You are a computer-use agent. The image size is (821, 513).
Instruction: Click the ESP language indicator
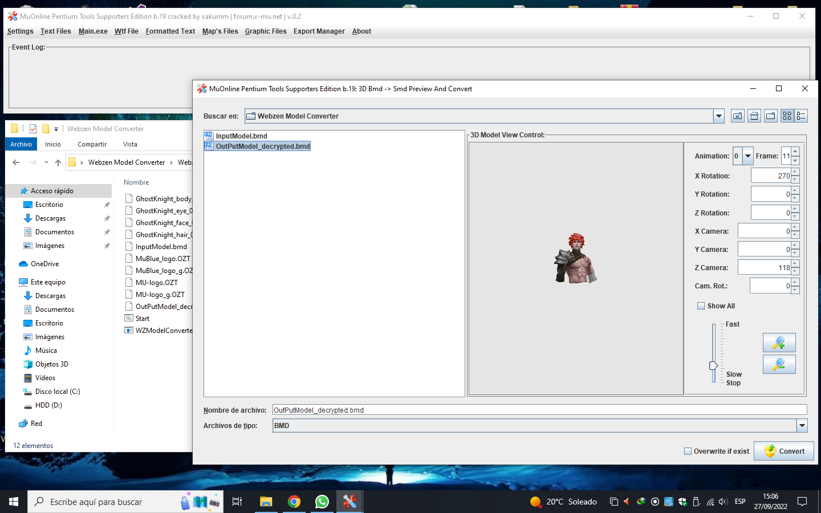pos(740,502)
